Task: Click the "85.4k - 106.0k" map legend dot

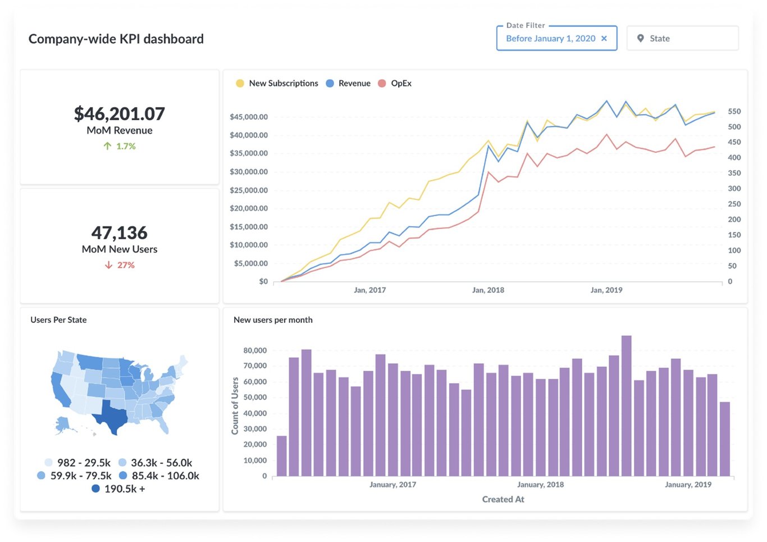Action: click(123, 476)
